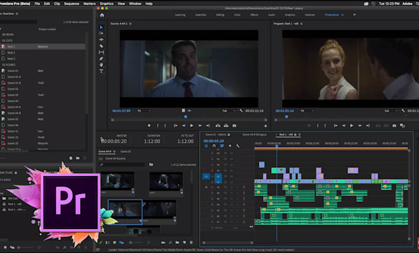Open Scene 01 Selects timeline tab

tap(216, 135)
